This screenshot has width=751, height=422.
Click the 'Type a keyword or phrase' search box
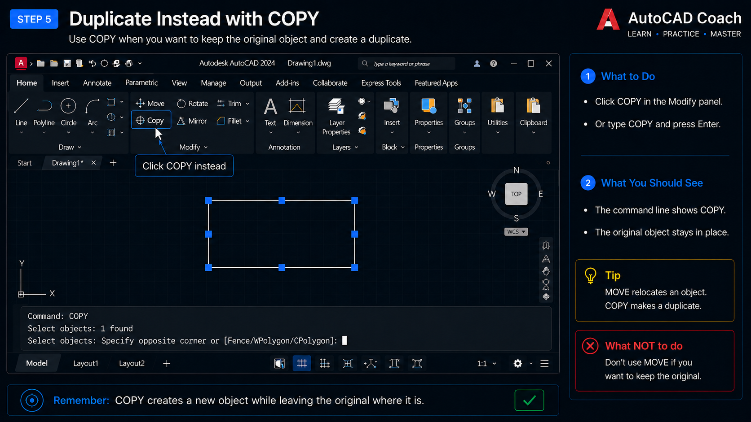(406, 64)
